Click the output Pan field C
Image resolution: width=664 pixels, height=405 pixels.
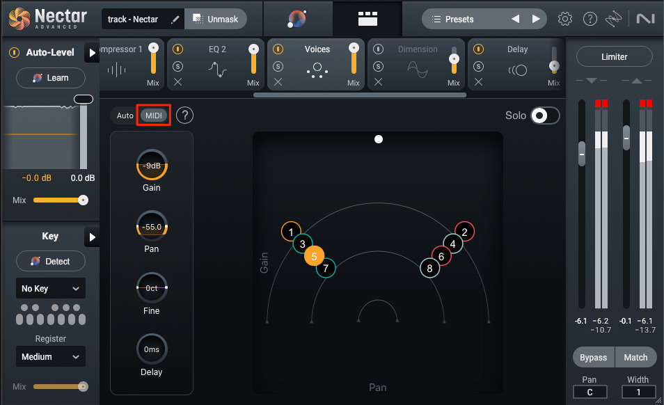(x=590, y=392)
